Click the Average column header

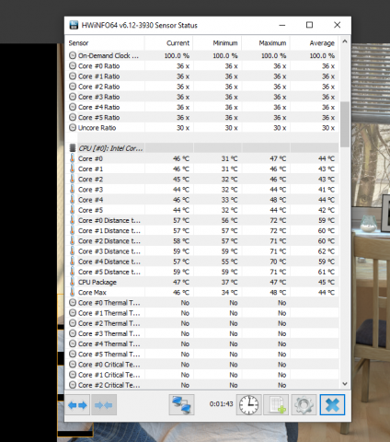[x=314, y=43]
